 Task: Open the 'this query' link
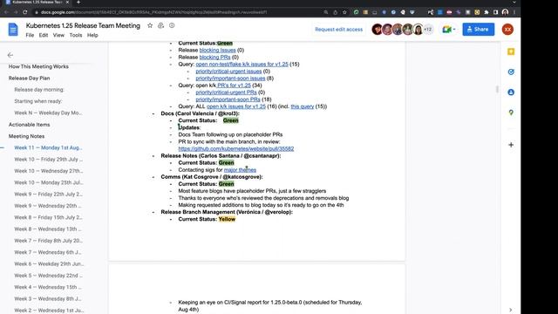[x=303, y=106]
